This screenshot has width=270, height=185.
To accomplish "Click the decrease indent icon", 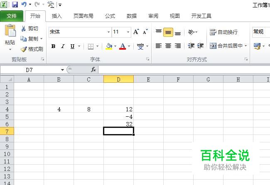I will pos(191,46).
